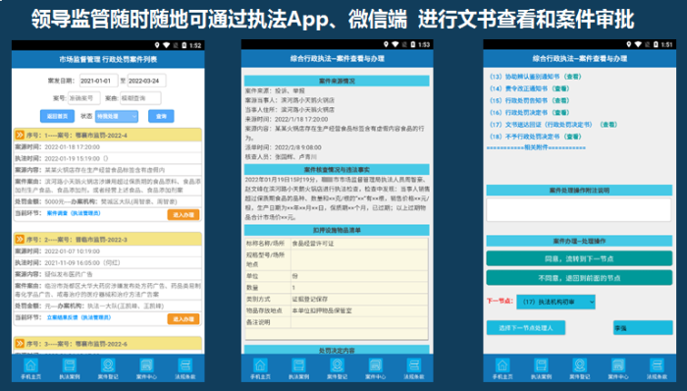Viewport: 687px width, 391px height.
Task: Go to 案件登记 in right phone
Action: pyautogui.click(x=580, y=368)
